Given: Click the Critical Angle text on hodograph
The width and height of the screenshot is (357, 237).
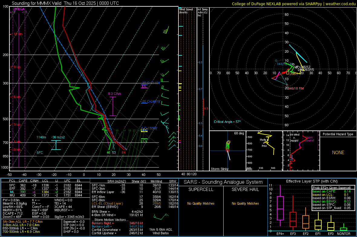Looking at the screenshot, I should point(227,122).
